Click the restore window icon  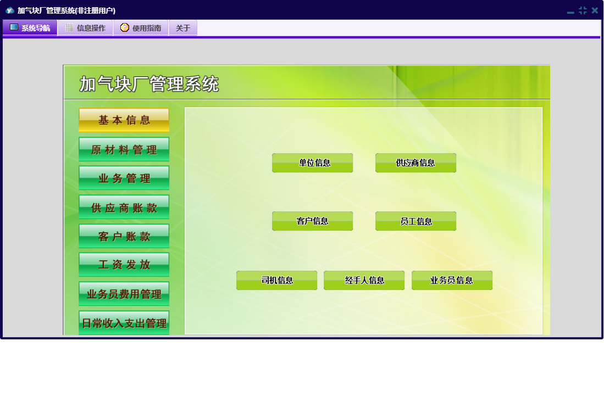point(583,10)
